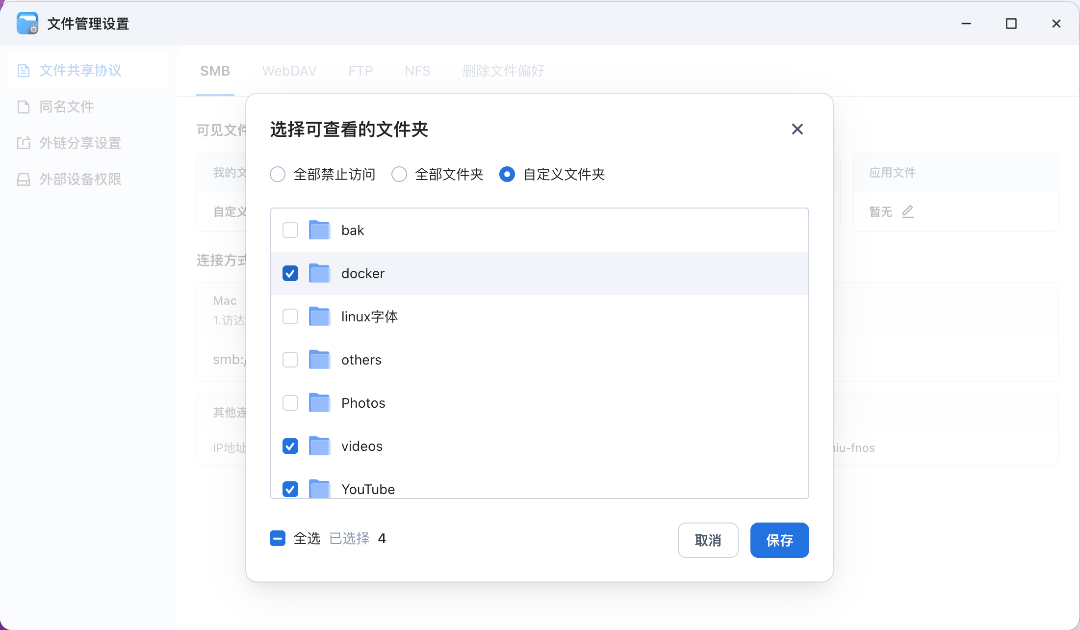Switch to the FTP tab
The width and height of the screenshot is (1080, 630).
[x=360, y=71]
